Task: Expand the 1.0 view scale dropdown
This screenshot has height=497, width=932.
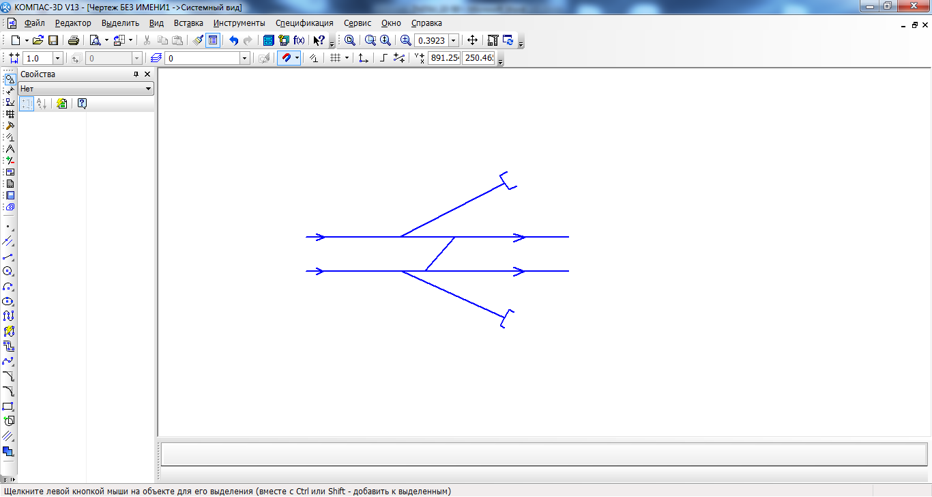Action: pyautogui.click(x=57, y=59)
